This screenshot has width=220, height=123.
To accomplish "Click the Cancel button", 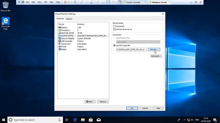I will [145, 108].
